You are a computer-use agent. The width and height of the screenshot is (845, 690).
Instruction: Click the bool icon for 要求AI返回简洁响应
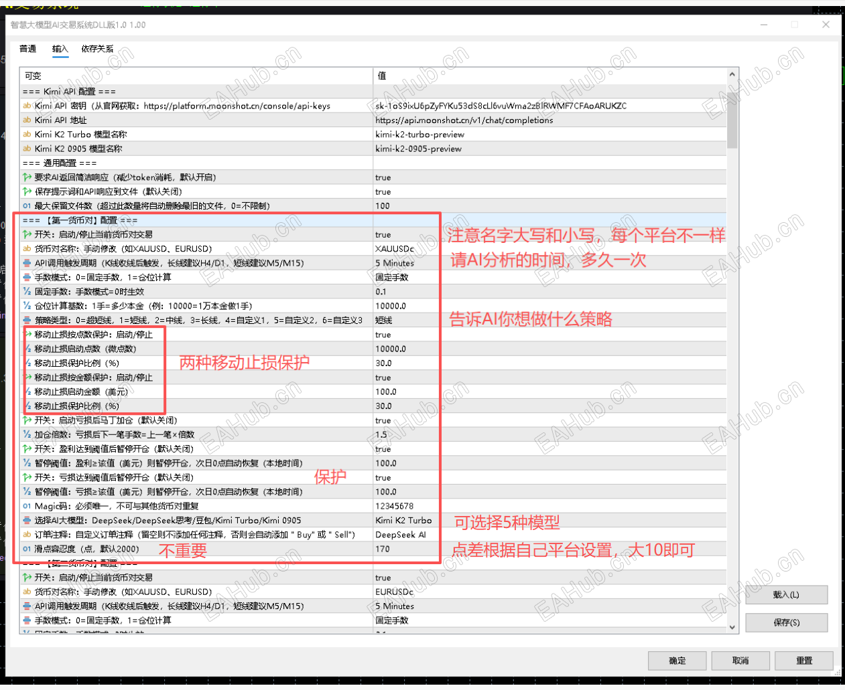(x=27, y=177)
